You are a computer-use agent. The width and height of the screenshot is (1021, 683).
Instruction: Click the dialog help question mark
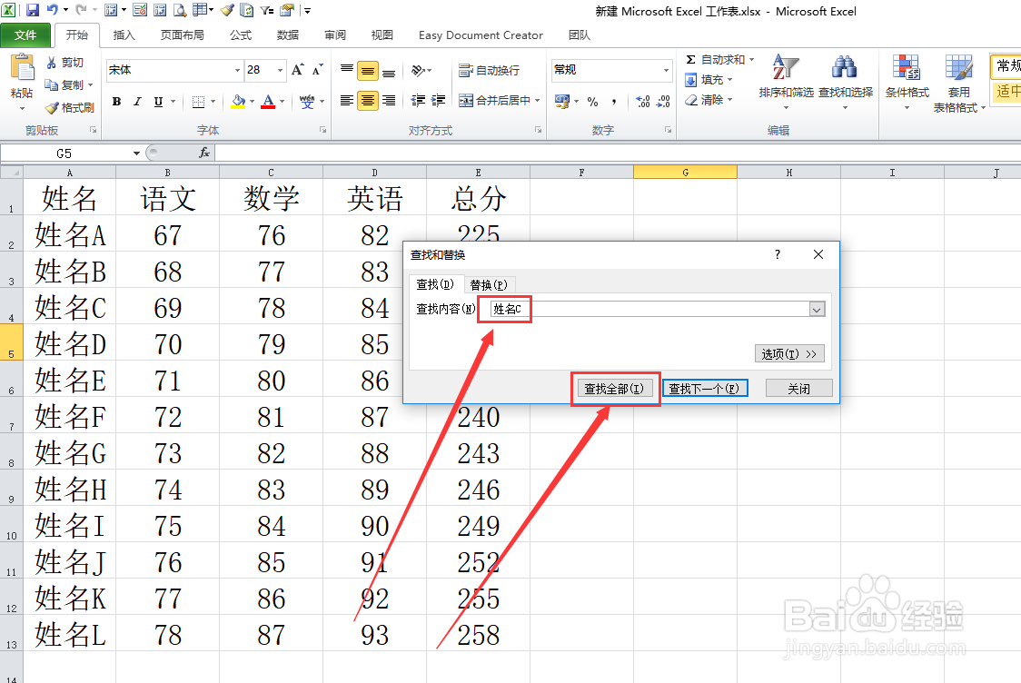click(777, 254)
